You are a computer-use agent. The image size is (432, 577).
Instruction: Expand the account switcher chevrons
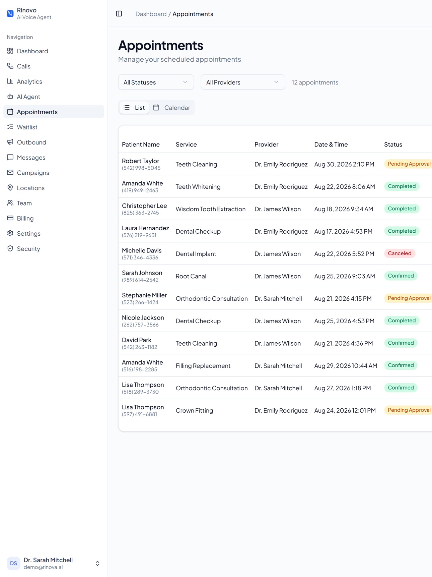pyautogui.click(x=97, y=563)
